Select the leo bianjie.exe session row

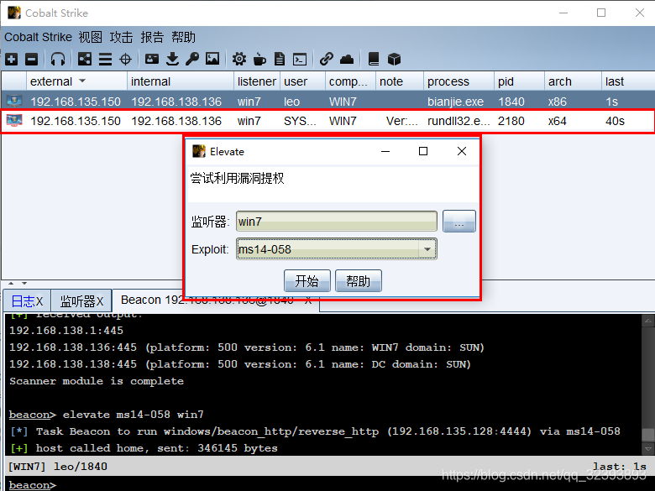click(x=327, y=102)
